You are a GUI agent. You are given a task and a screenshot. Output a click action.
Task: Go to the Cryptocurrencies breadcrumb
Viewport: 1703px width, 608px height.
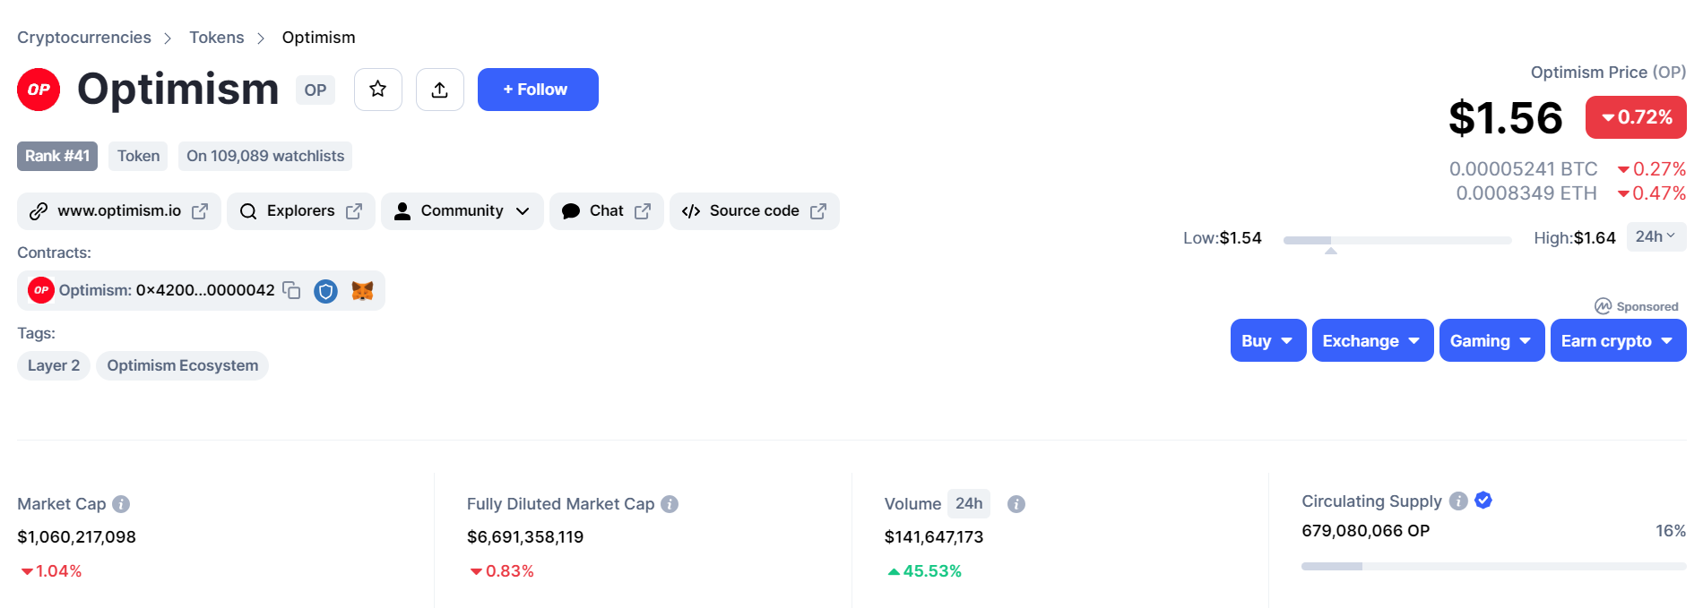pos(84,38)
